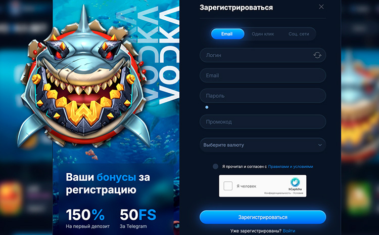Expand currency list using the chevron arrow
This screenshot has height=235, width=379.
click(320, 145)
